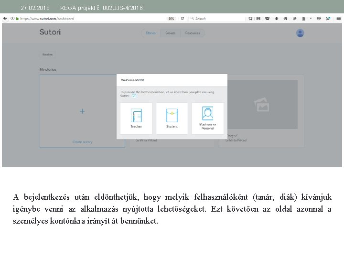Viewport: 344px width, 258px height.
Task: Open the Firefox hamburger menu
Action: pyautogui.click(x=339, y=19)
